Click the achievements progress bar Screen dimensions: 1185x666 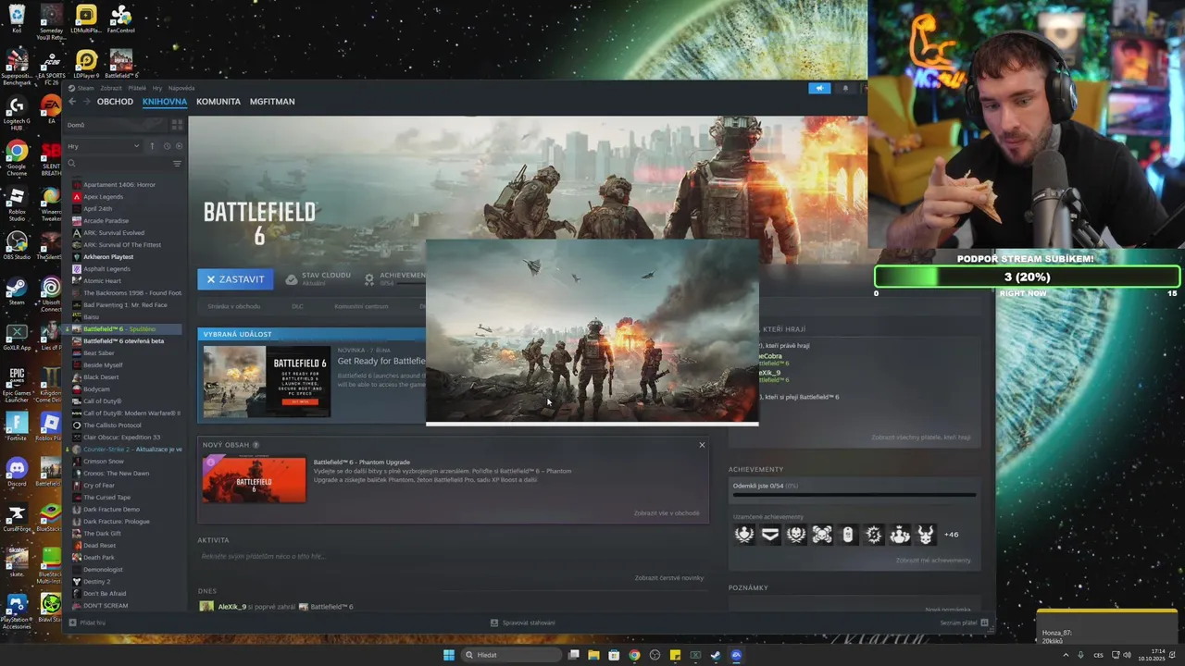pos(854,495)
